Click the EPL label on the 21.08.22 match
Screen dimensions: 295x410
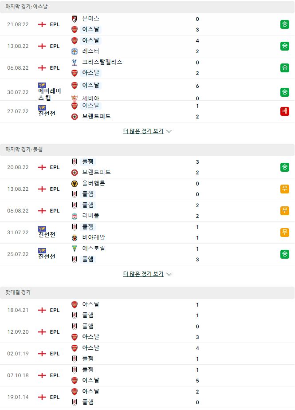point(55,24)
